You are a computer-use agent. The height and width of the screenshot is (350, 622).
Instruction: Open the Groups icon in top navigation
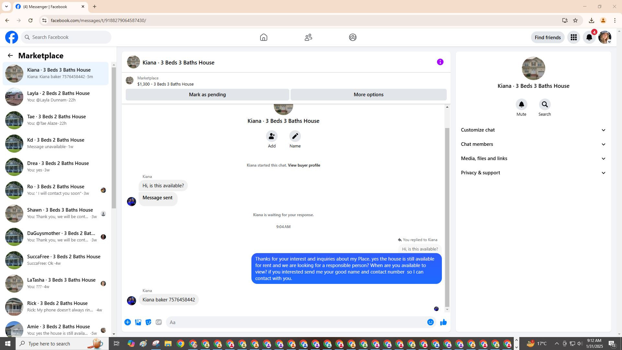pos(353,37)
